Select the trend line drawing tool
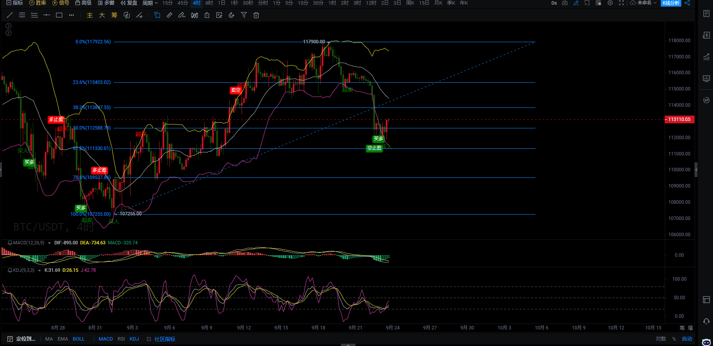 point(10,15)
